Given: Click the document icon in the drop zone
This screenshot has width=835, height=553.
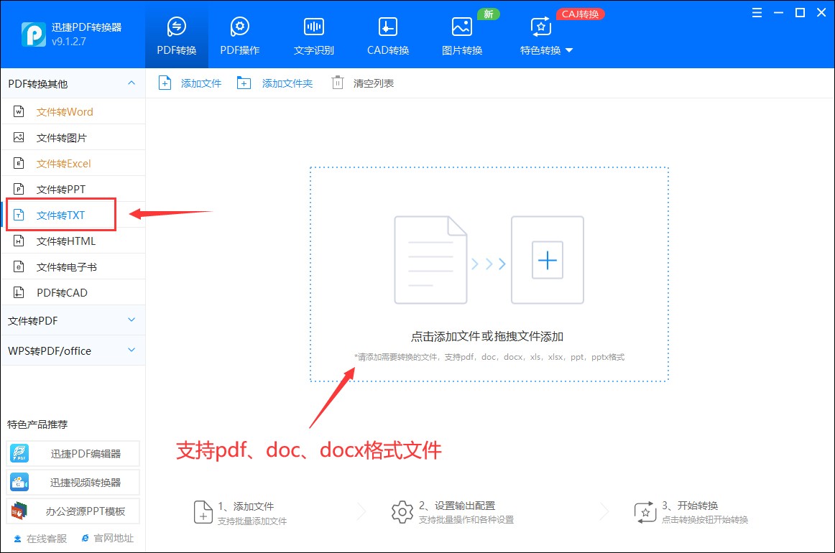Looking at the screenshot, I should pyautogui.click(x=431, y=260).
